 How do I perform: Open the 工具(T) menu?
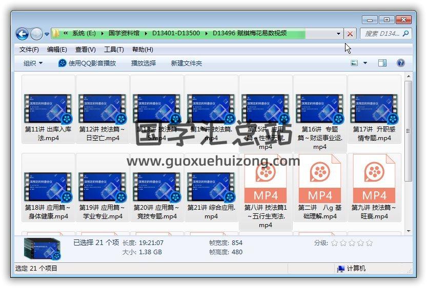(114, 50)
